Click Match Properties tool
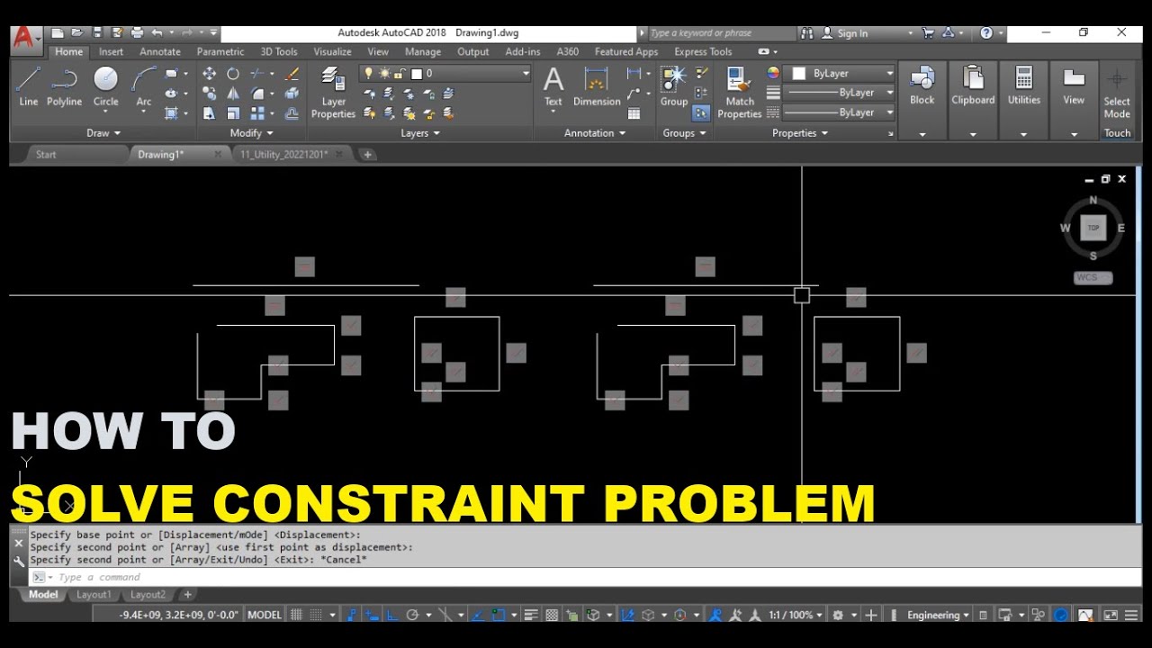Viewport: 1152px width, 648px height. 740,93
